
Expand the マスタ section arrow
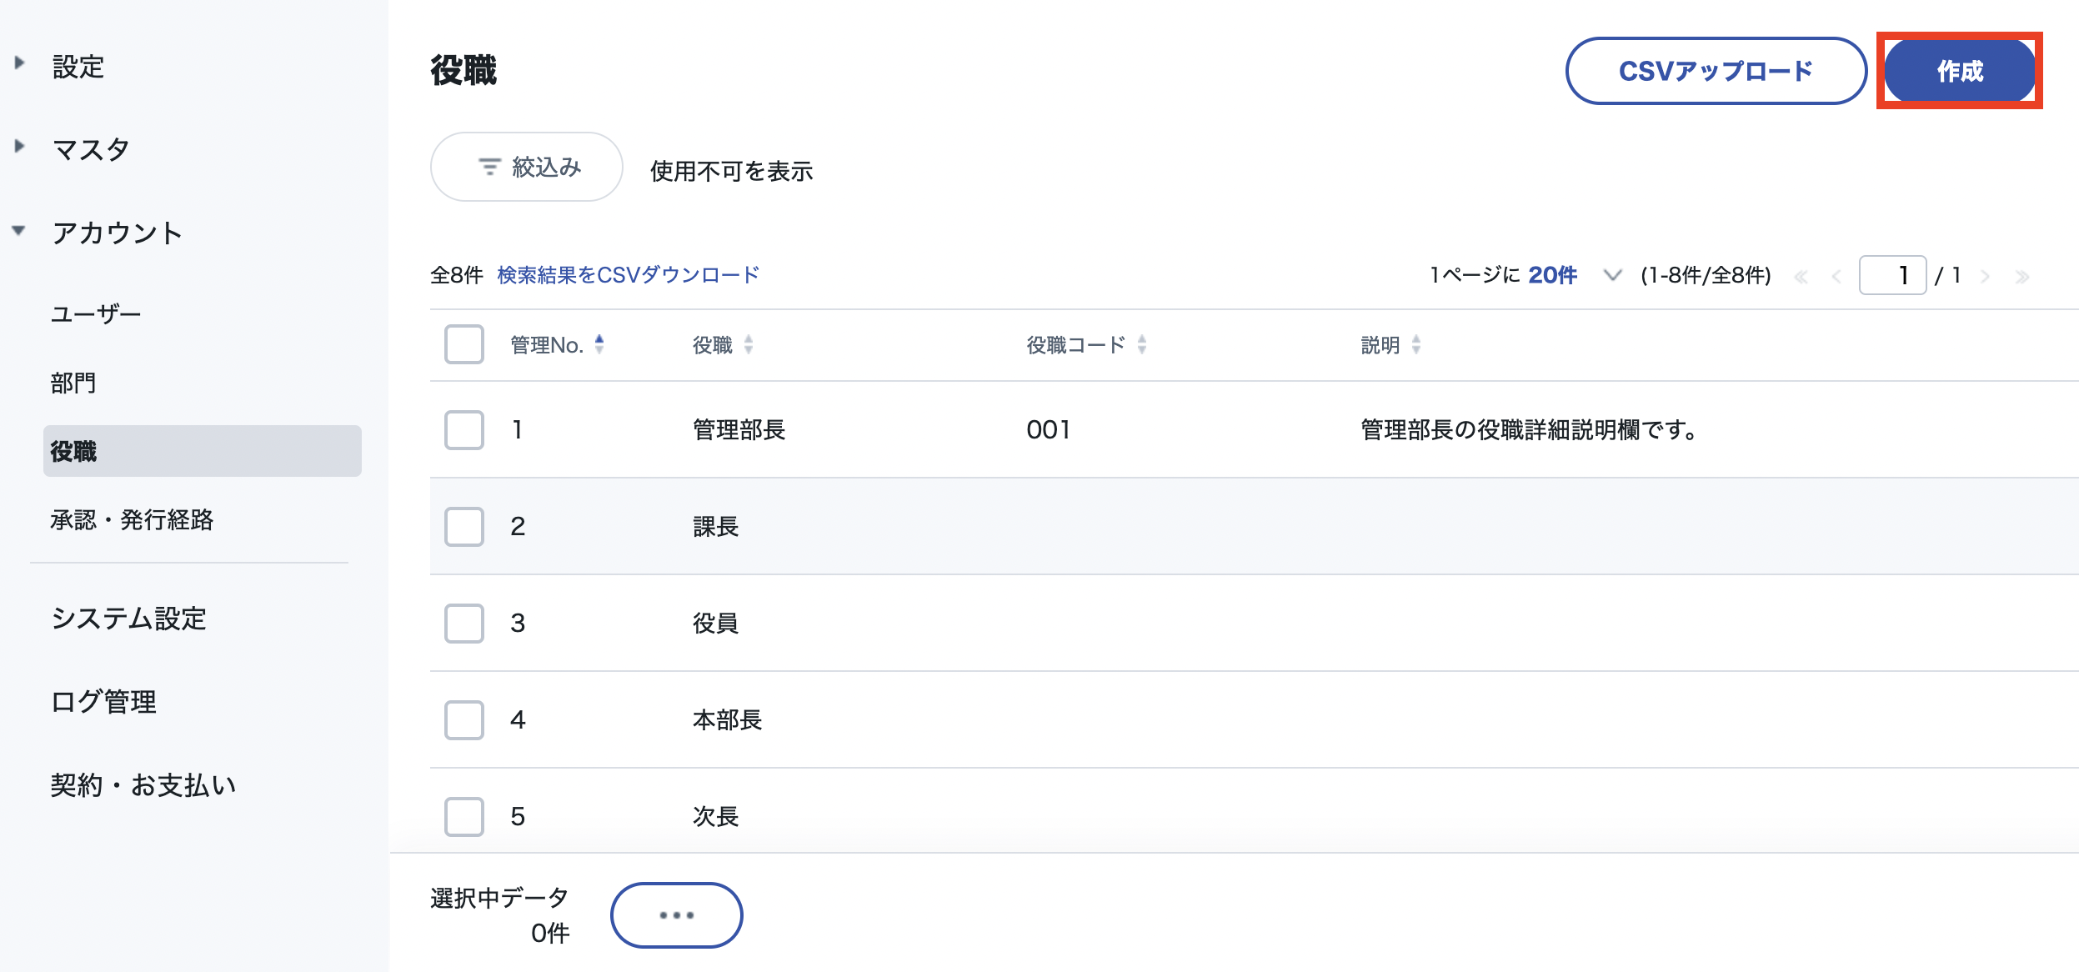coord(20,147)
